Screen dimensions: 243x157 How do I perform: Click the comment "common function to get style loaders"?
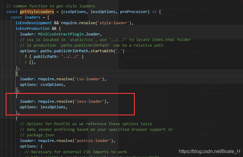click(x=51, y=6)
